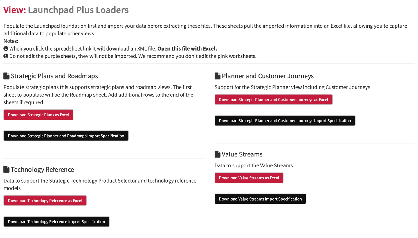Viewport: 418px width, 238px height.
Task: Click the Launchpad Plus Loaders page title
Action: coord(78,10)
